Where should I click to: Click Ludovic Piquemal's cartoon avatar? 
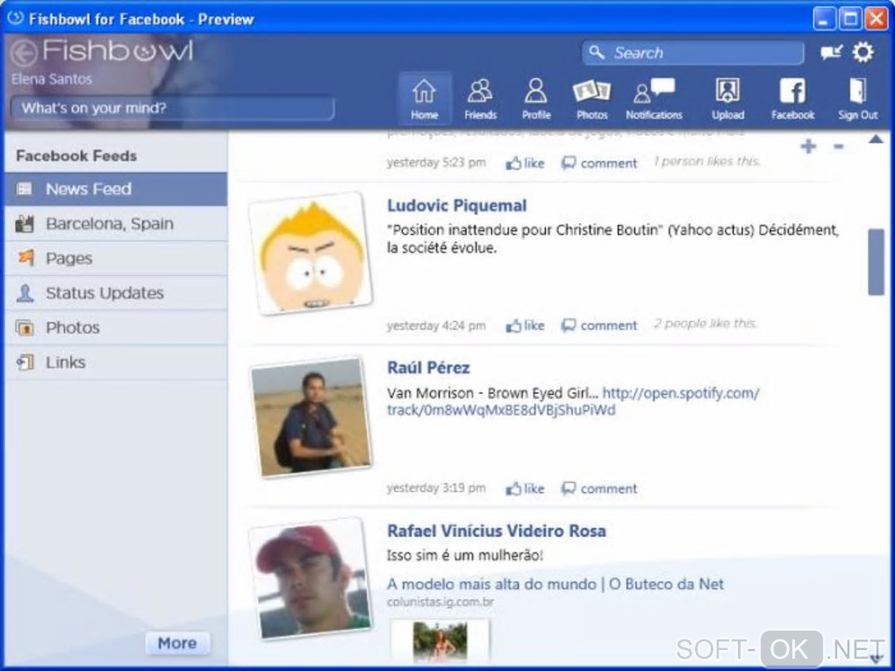point(311,253)
